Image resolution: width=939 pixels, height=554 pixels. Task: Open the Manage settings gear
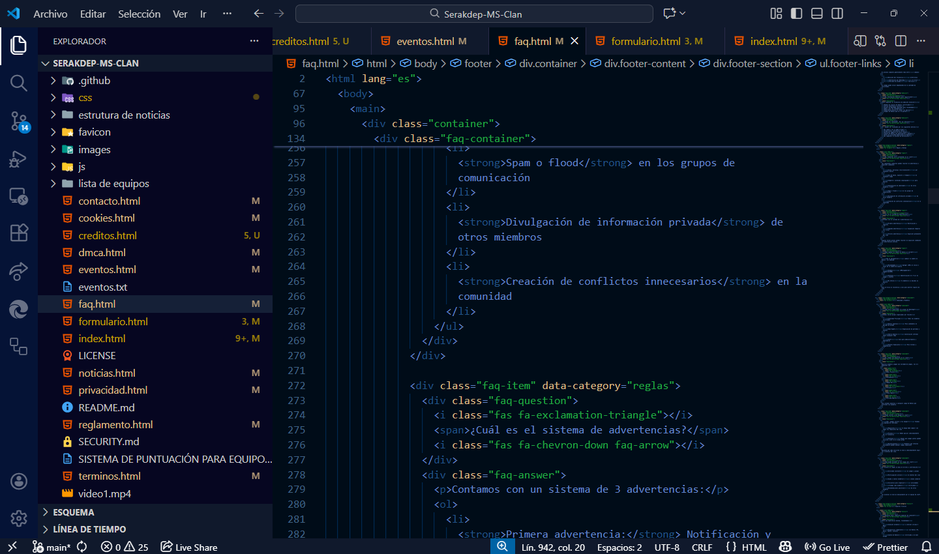tap(18, 518)
